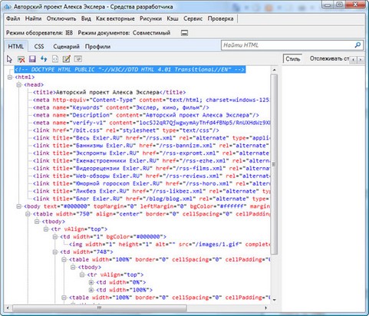This screenshot has height=316, width=369.
Task: Activate the select element by click arrow tool
Action: (x=9, y=59)
